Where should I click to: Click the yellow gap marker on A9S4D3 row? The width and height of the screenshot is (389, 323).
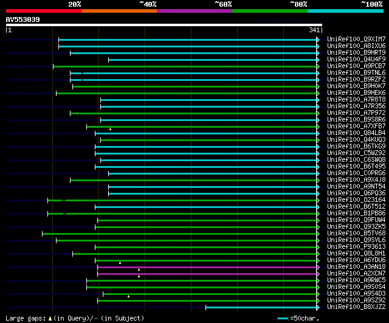click(x=128, y=296)
